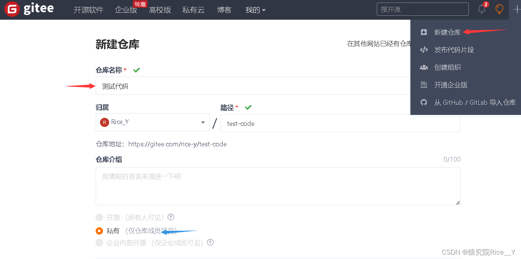Open the 归属 Rice_Y dropdown
Screen dimensions: 521x259
pyautogui.click(x=153, y=122)
